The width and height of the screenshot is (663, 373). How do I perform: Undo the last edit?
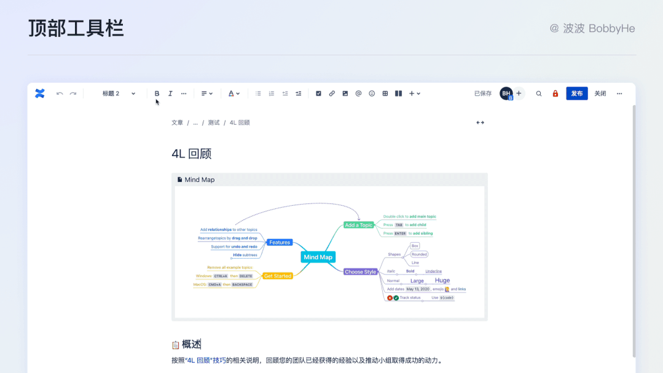click(x=60, y=93)
